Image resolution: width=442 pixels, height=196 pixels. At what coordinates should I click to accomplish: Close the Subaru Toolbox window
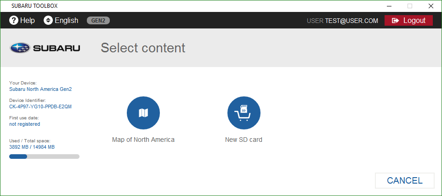click(x=431, y=6)
